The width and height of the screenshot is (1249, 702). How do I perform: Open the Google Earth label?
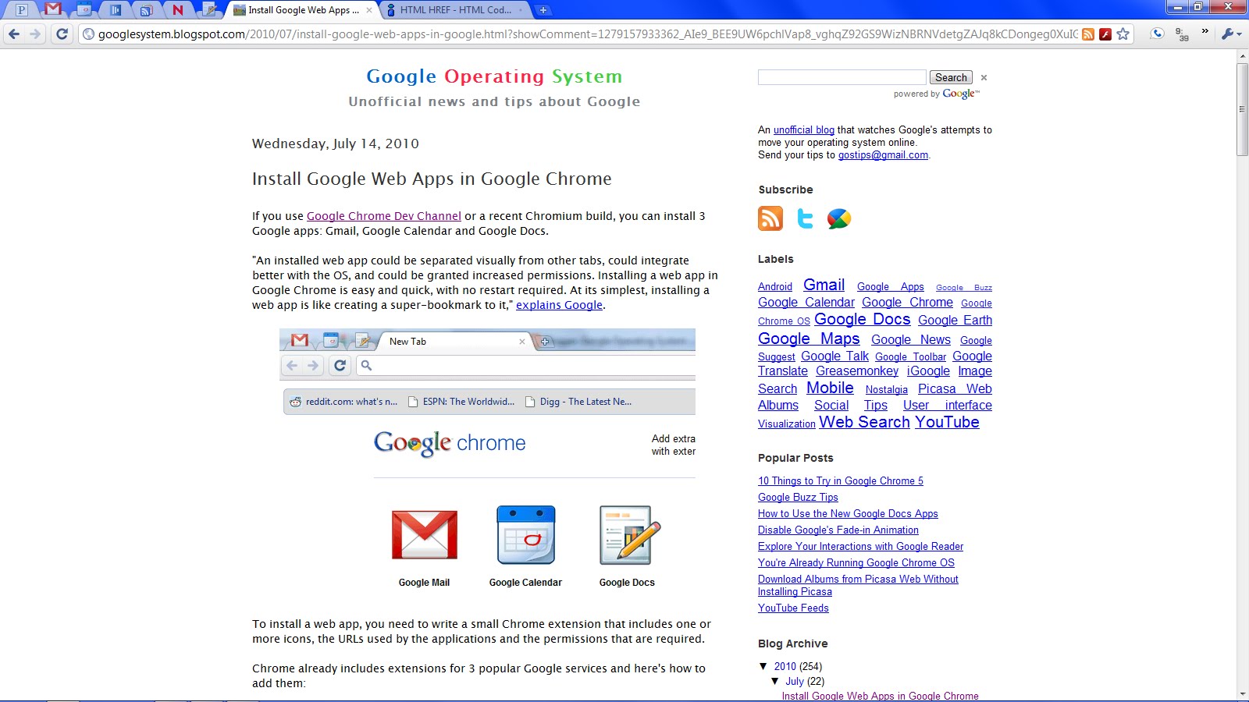click(955, 321)
